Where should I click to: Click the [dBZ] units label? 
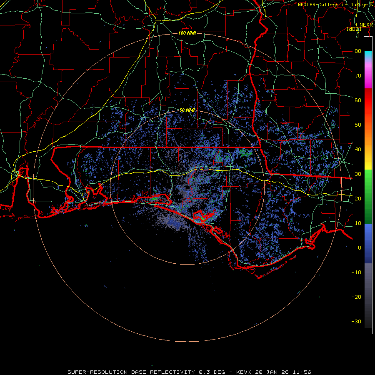(x=354, y=29)
